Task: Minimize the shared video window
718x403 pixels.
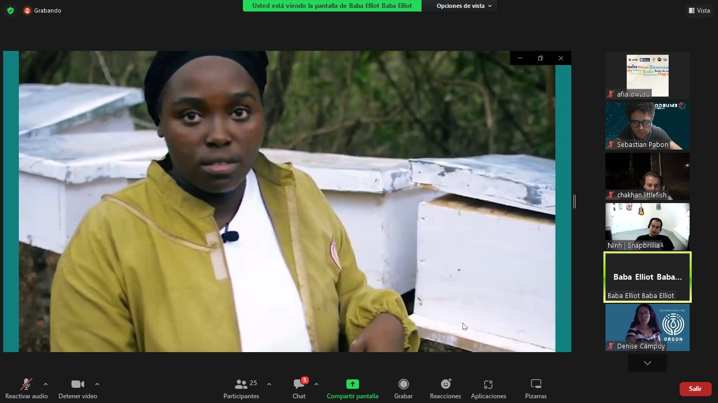Action: click(x=520, y=58)
